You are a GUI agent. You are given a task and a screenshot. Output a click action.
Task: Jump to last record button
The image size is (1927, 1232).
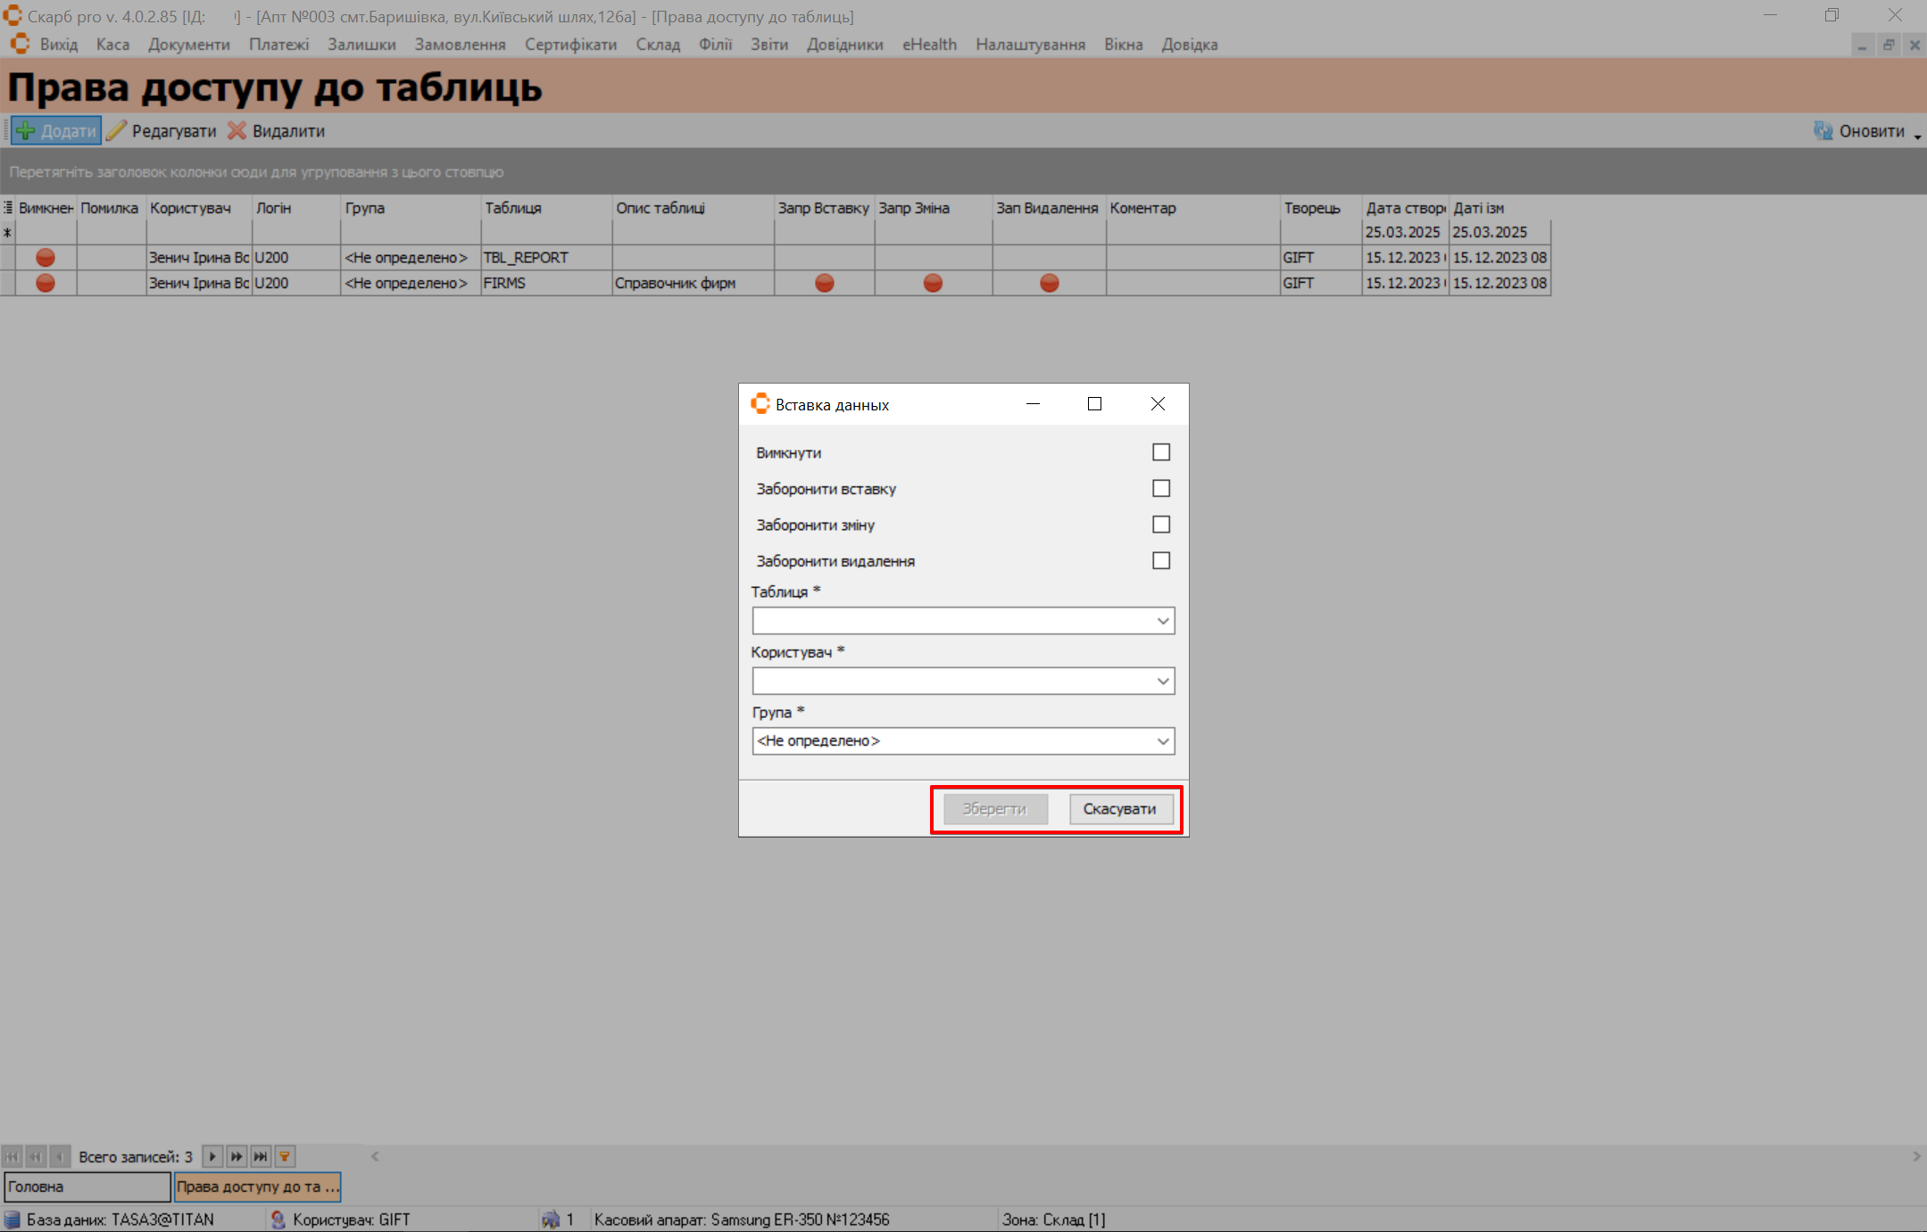(x=261, y=1156)
